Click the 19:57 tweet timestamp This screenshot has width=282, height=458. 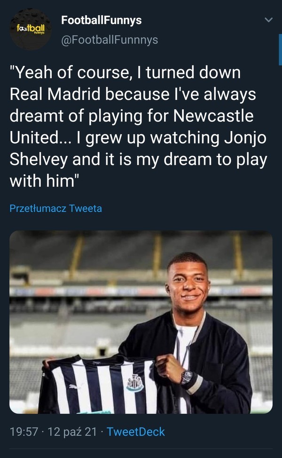click(23, 432)
